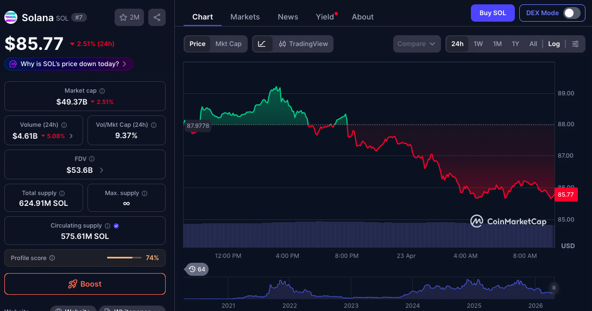
Task: Click the 624.91M SOL total supply value
Action: tap(43, 203)
